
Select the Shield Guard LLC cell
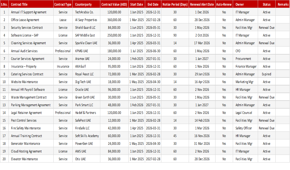86,28
